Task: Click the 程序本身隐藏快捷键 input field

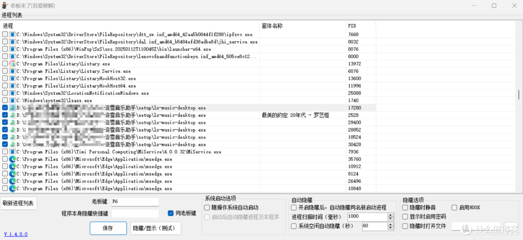Action: [x=135, y=213]
